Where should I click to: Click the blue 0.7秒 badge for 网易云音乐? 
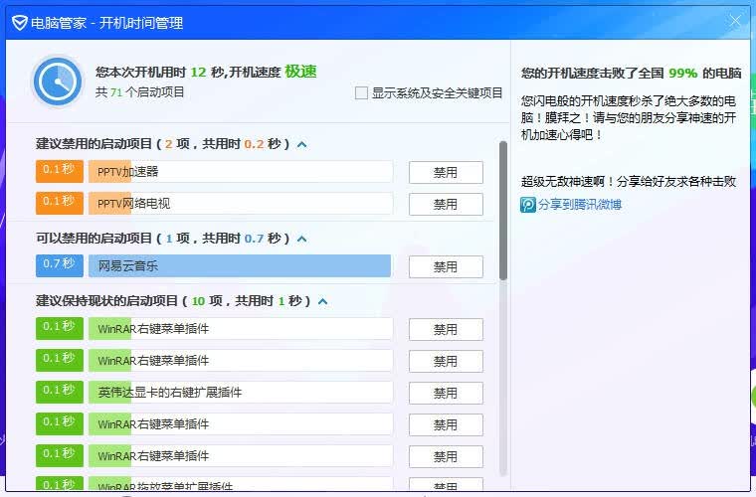(x=60, y=265)
